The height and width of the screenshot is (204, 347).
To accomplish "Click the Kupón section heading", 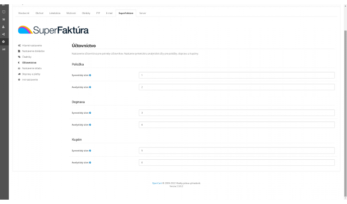I will (77, 139).
